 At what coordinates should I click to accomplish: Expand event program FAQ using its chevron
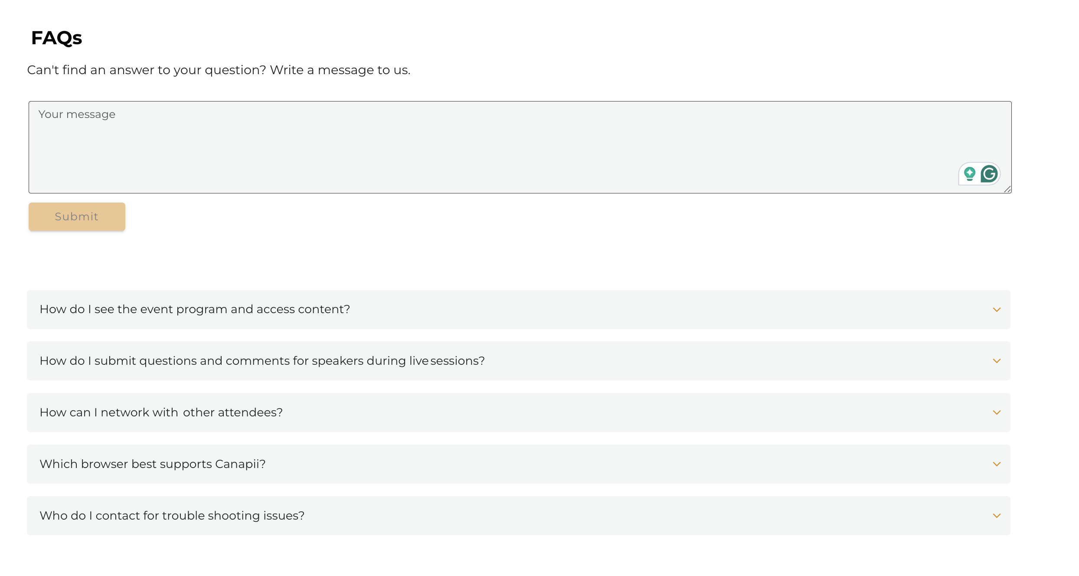[x=997, y=310]
